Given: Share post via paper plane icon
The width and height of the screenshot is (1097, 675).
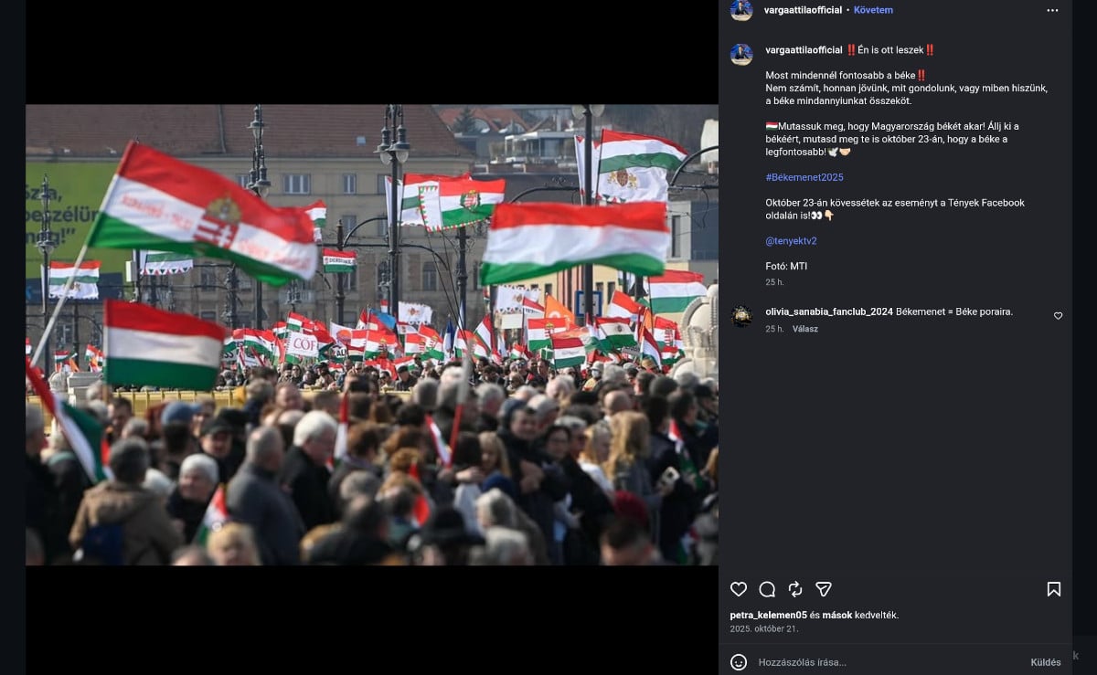Looking at the screenshot, I should (824, 589).
